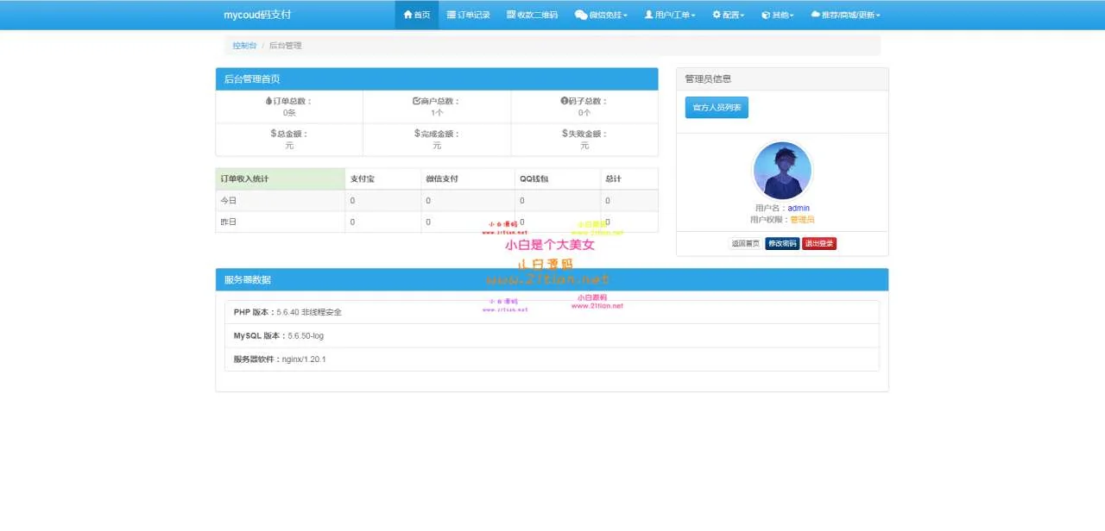Click the 官方人员列表 button
The image size is (1105, 531).
[717, 108]
